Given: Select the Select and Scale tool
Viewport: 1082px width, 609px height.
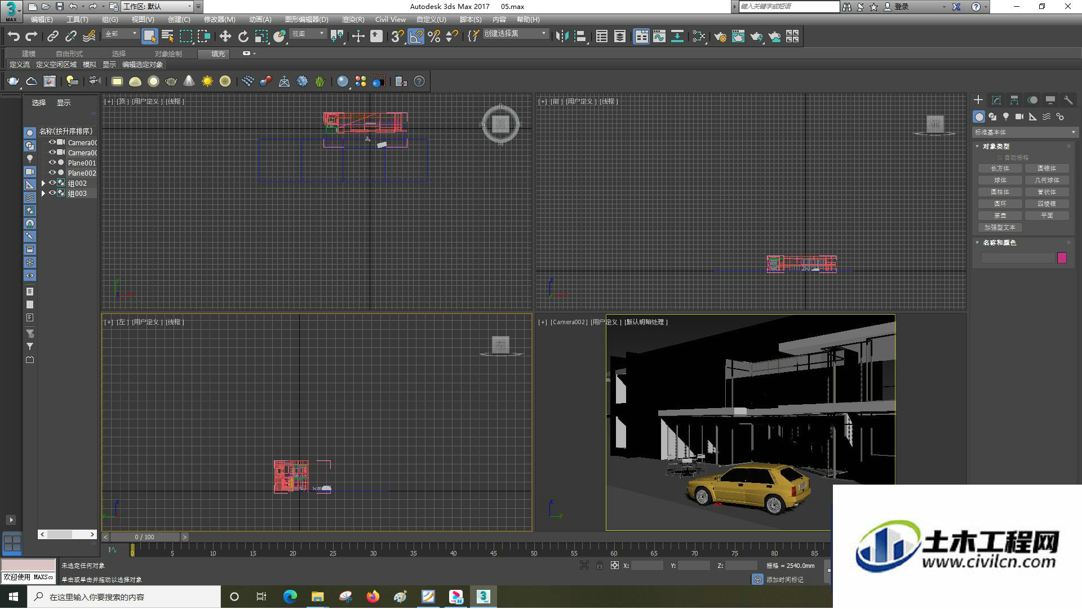Looking at the screenshot, I should tap(261, 37).
